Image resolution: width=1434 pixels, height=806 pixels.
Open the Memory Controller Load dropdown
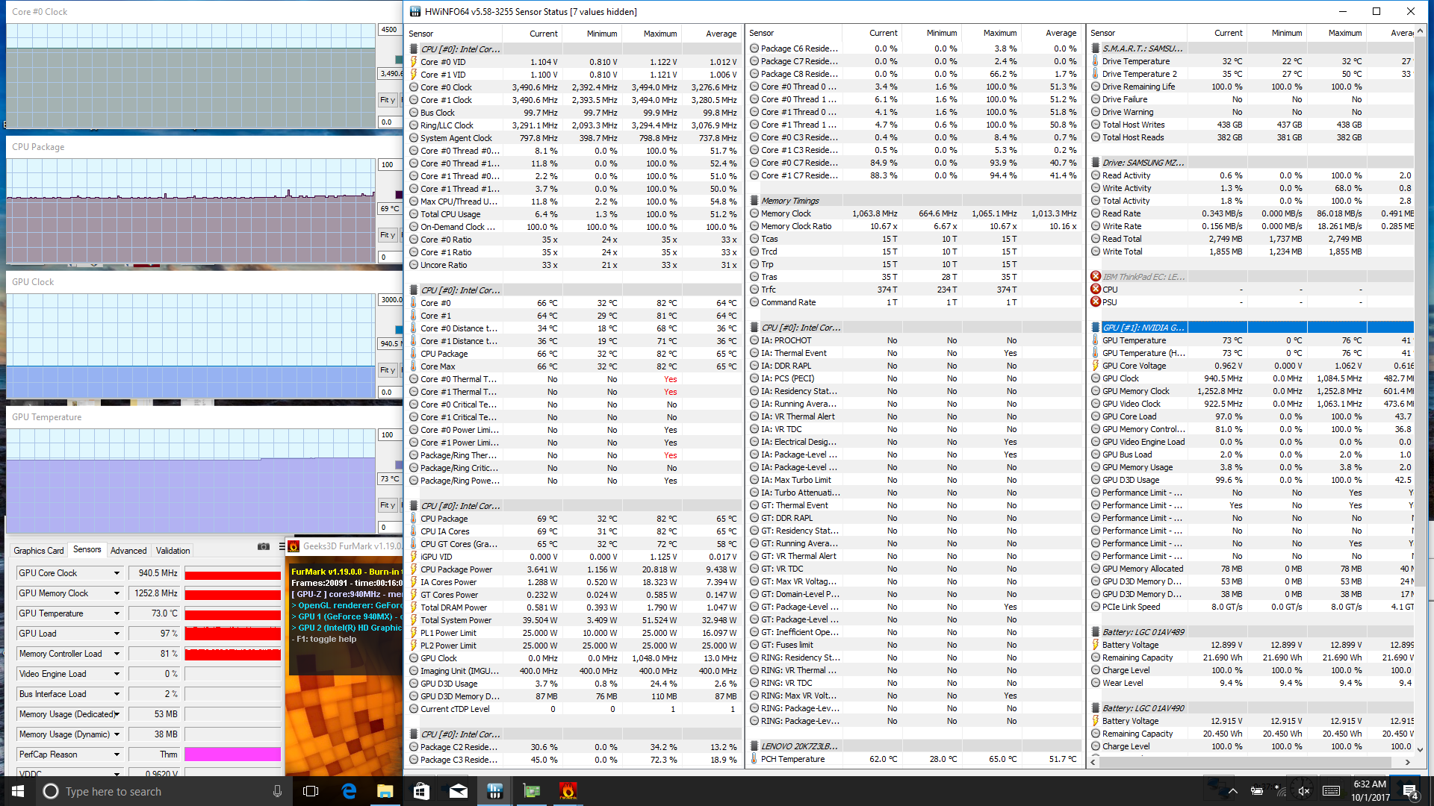click(x=117, y=654)
